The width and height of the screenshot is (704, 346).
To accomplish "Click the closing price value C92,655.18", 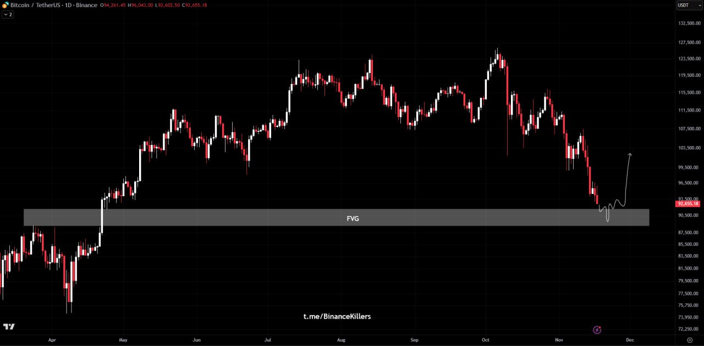I will point(191,5).
